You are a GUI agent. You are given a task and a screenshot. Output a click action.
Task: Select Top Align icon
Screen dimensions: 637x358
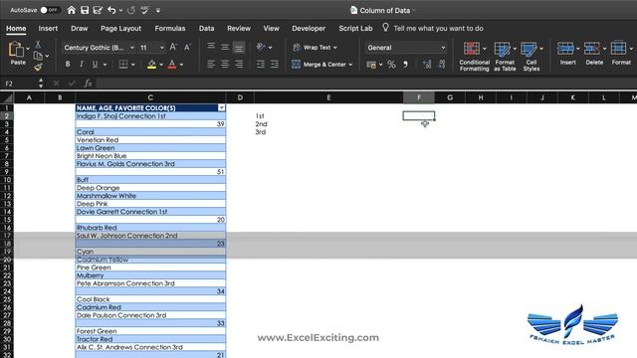point(211,47)
